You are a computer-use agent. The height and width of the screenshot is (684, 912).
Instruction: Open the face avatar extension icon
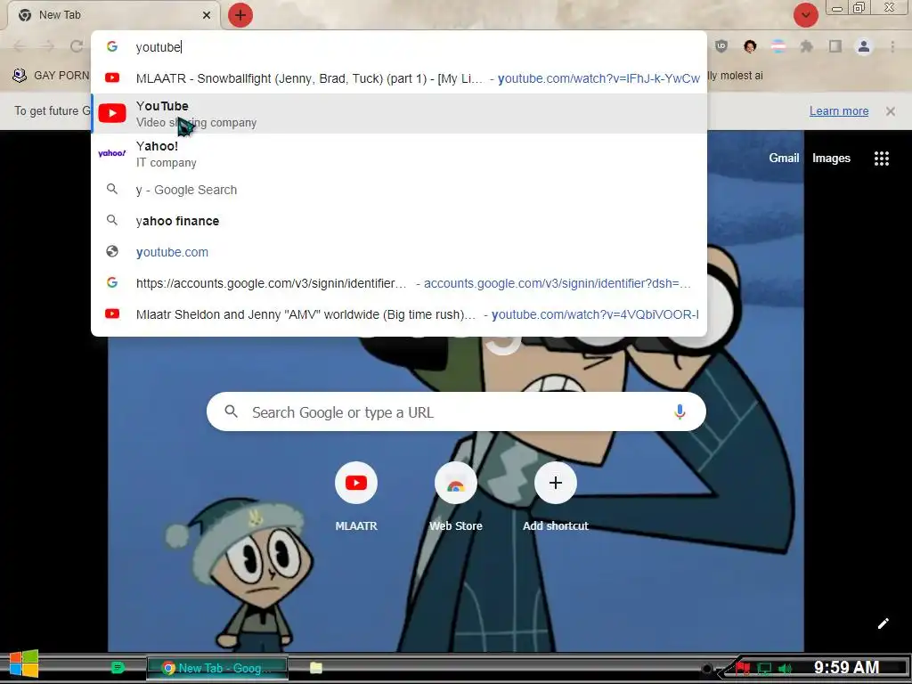pyautogui.click(x=750, y=46)
